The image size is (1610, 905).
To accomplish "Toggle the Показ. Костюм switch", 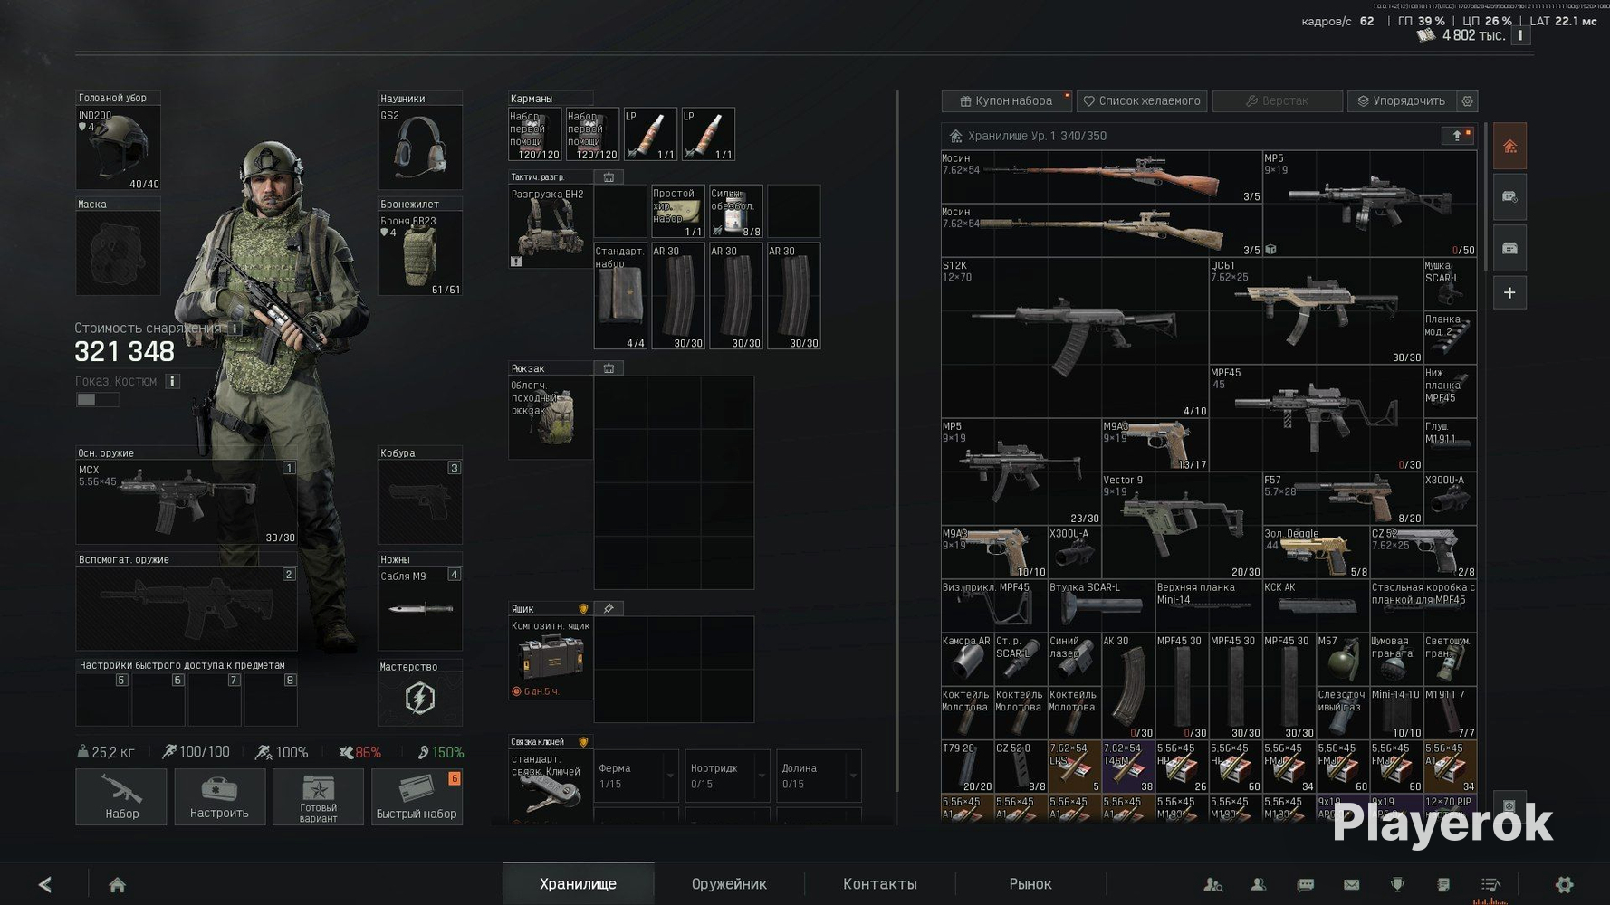I will point(97,400).
